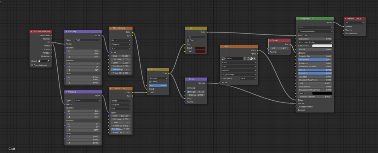
Task: Click new image copy icon in fabric node
Action: 248,59
